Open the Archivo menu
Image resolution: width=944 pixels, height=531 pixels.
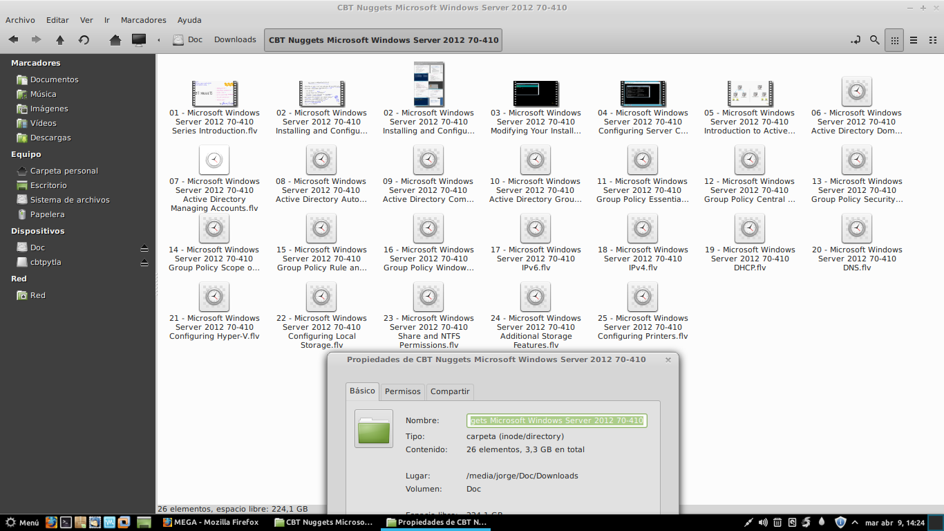pos(20,20)
